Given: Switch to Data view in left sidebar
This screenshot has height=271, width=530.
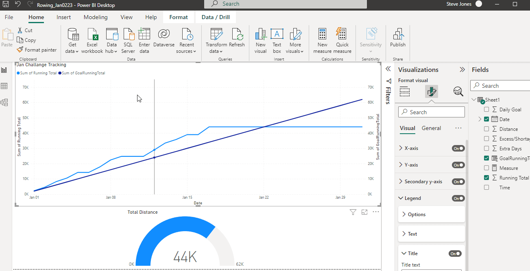Looking at the screenshot, I should coord(4,86).
